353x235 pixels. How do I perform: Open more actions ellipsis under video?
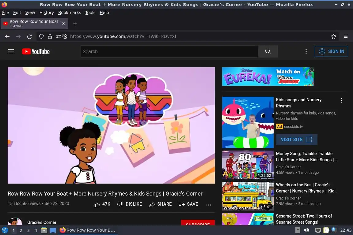[209, 205]
